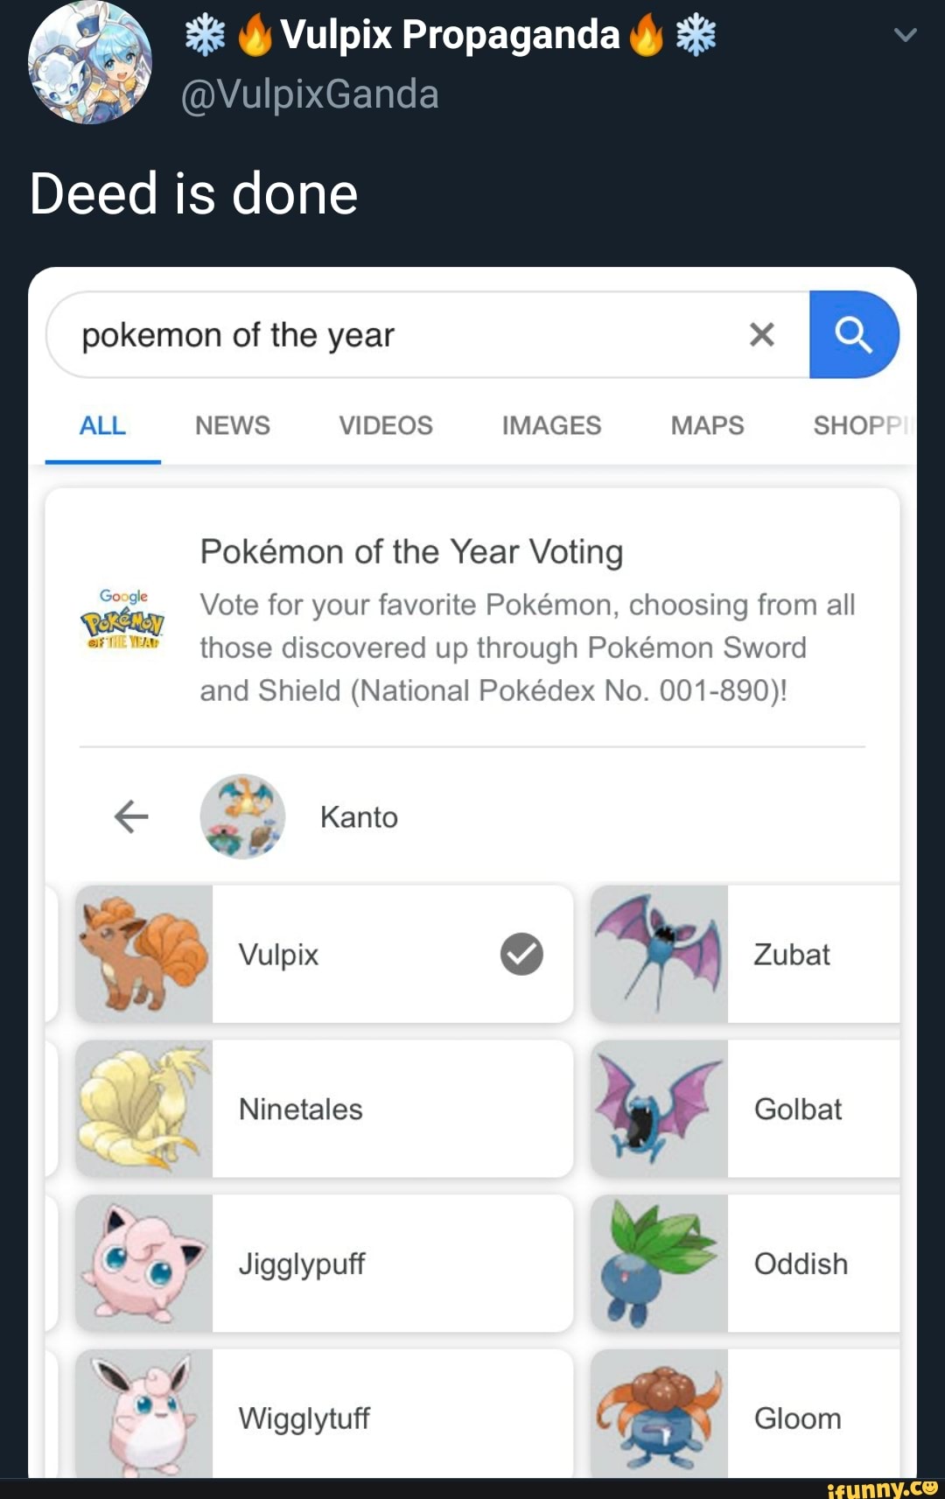Open the NEWS tab
The width and height of the screenshot is (945, 1499).
click(231, 425)
